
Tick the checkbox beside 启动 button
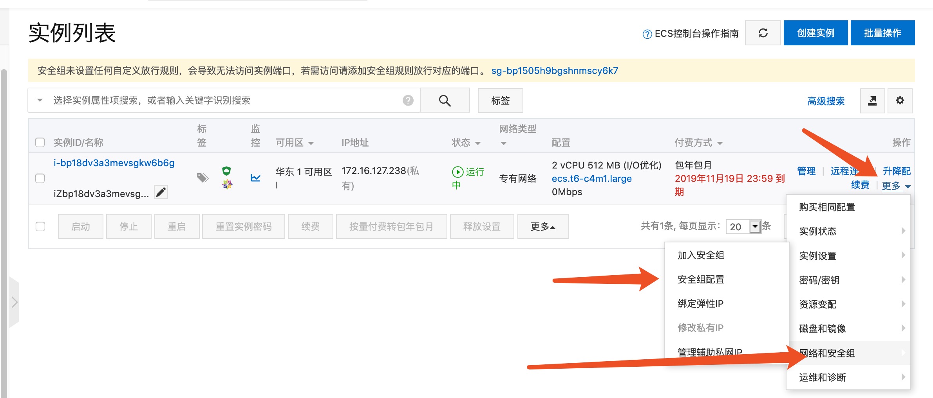[x=40, y=226]
